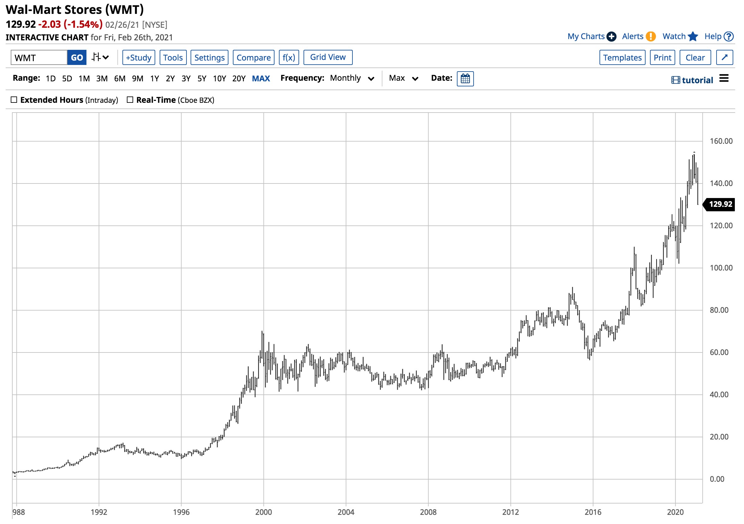Select the 3M range
This screenshot has height=524, width=744.
102,79
